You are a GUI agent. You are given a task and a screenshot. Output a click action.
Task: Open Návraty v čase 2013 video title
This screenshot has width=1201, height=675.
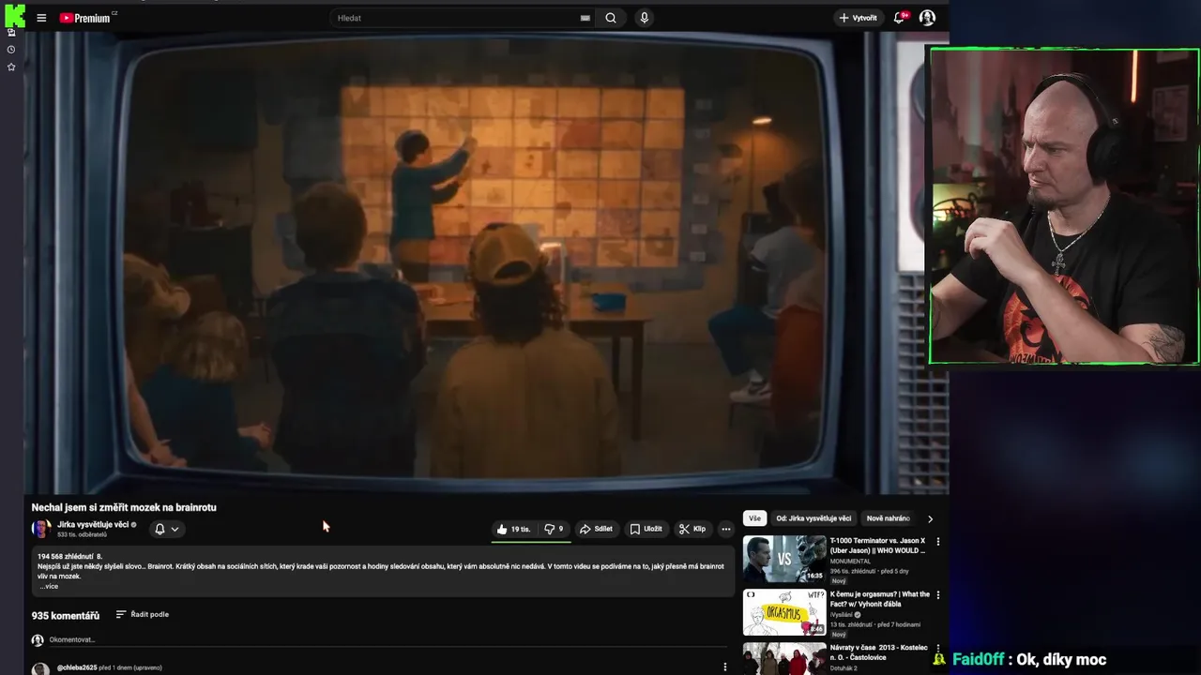click(x=879, y=652)
